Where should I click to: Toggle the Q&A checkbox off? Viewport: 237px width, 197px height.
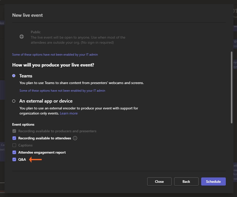click(x=14, y=160)
